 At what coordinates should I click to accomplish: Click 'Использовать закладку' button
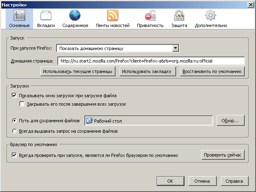pos(148,71)
